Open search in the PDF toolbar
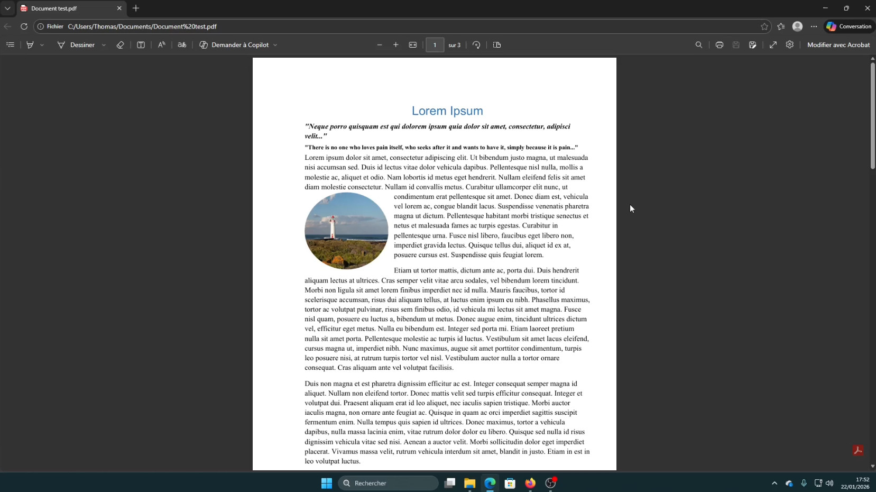 (x=698, y=45)
